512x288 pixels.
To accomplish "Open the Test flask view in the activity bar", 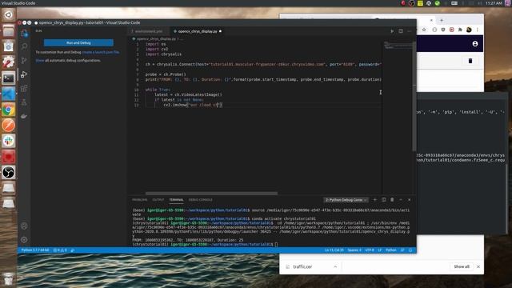I will click(24, 102).
